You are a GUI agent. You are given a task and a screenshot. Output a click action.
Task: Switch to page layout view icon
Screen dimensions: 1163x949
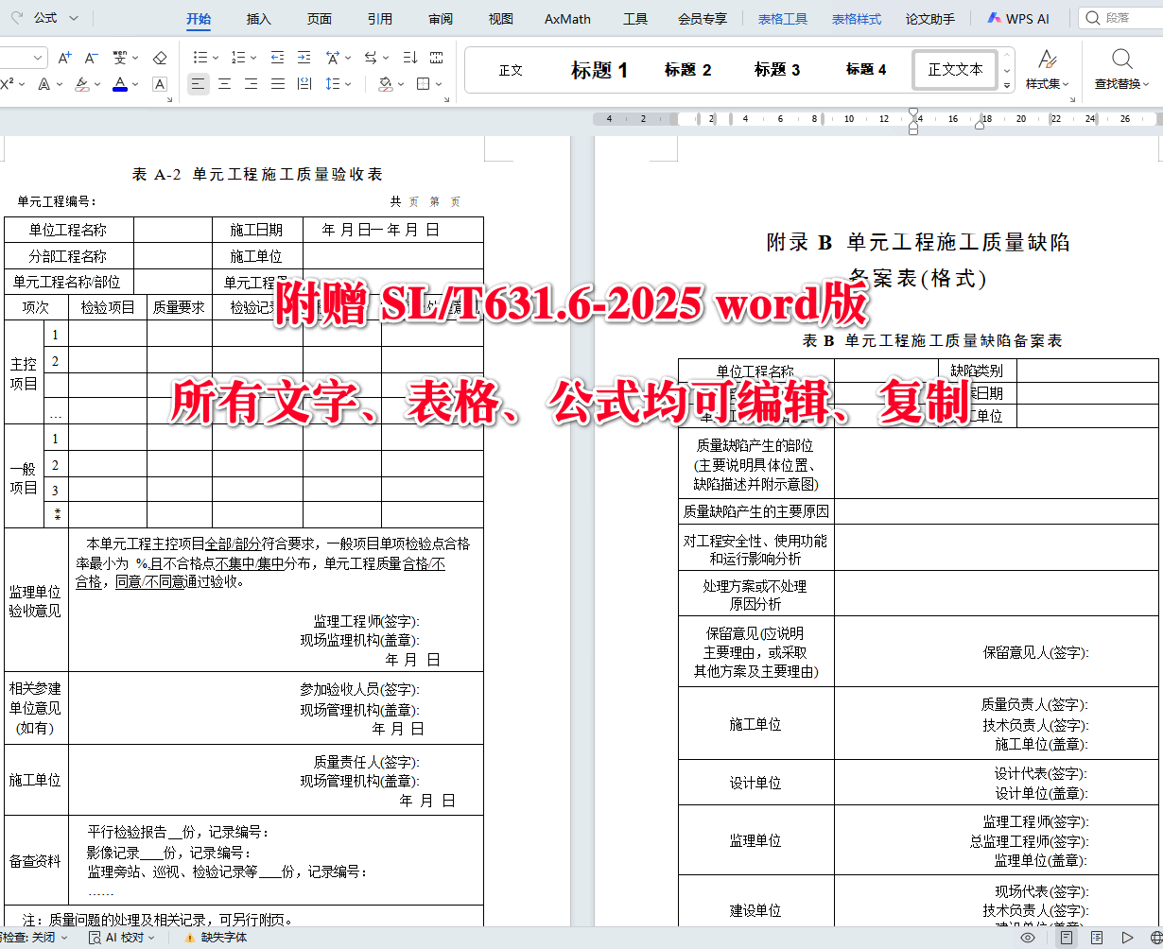[1067, 938]
